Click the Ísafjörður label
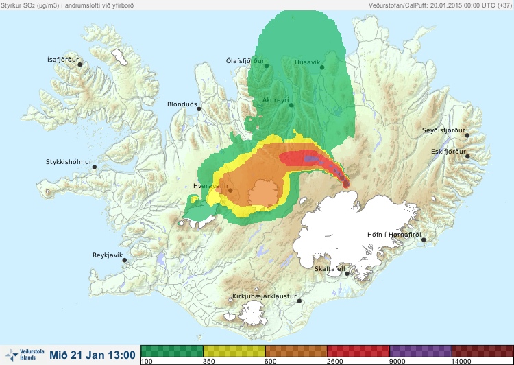 [x=63, y=60]
